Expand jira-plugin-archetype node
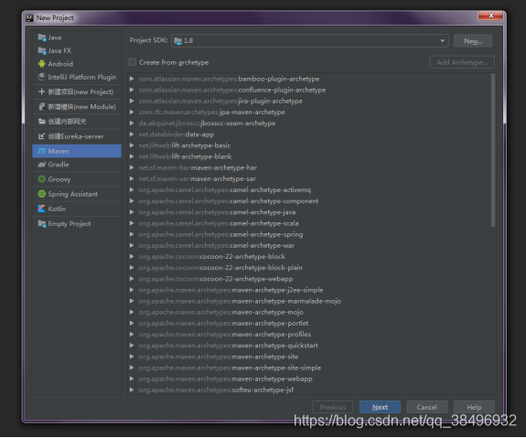This screenshot has height=438, width=526. 132,101
